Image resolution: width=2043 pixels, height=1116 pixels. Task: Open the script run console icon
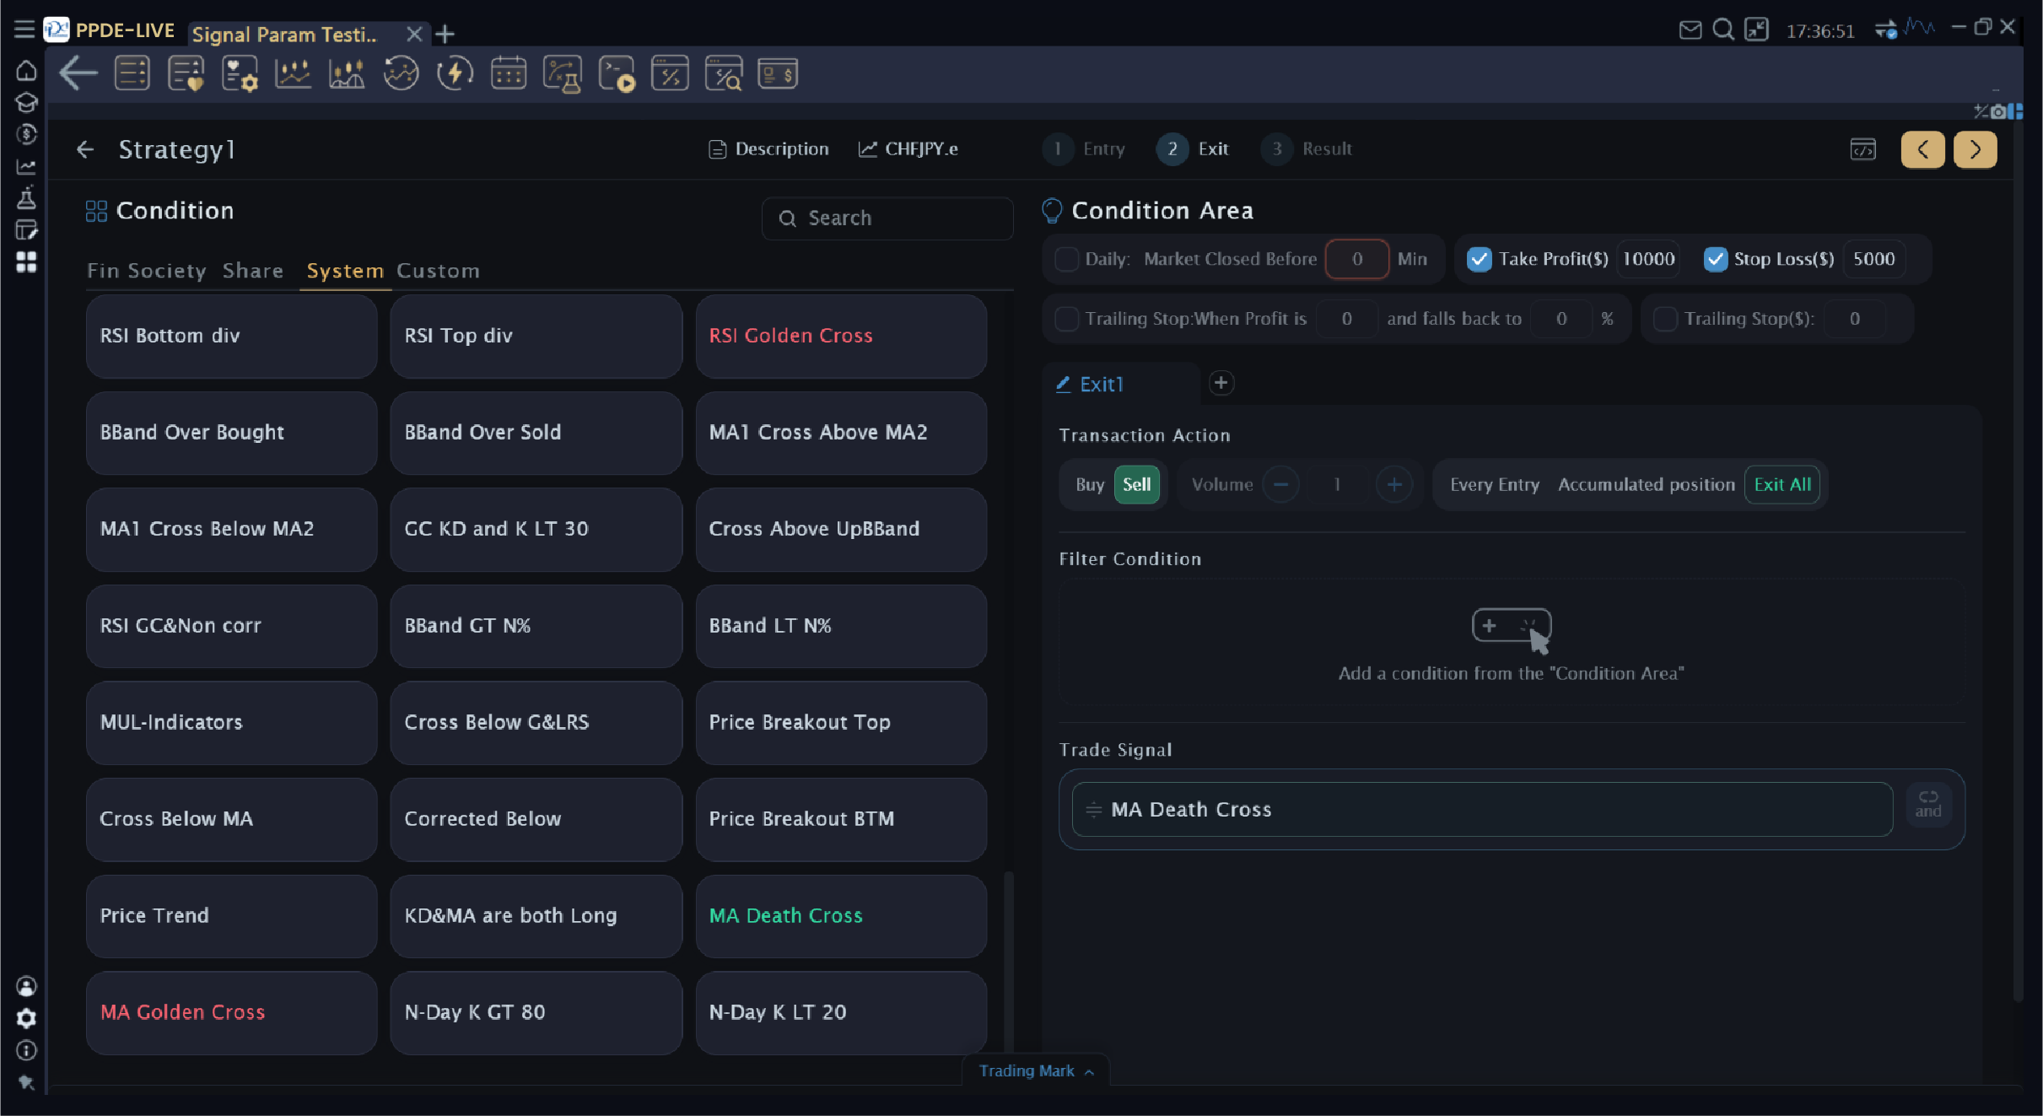tap(617, 73)
